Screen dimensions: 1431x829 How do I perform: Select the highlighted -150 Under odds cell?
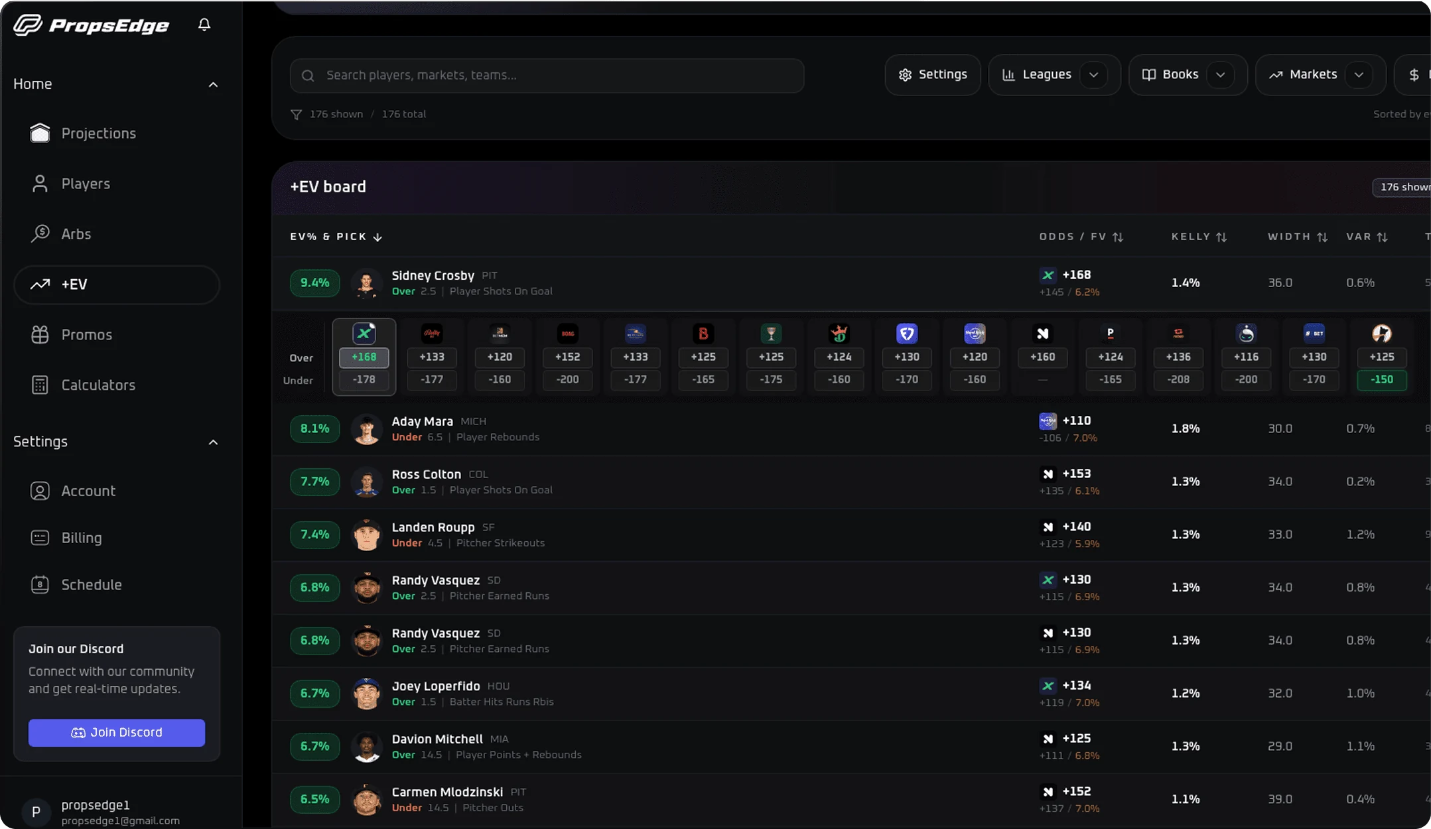point(1382,379)
